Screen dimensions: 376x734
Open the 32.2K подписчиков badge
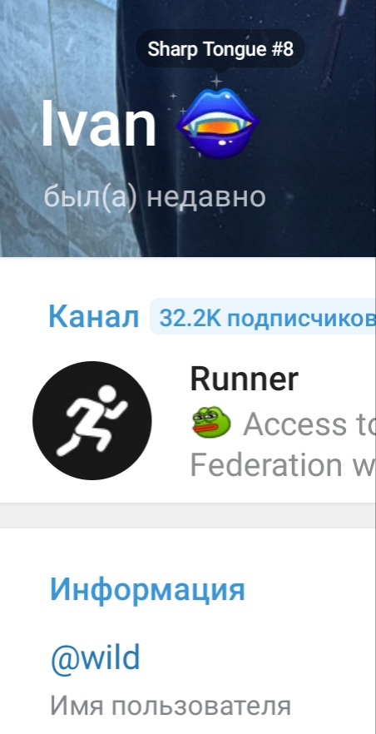[263, 317]
